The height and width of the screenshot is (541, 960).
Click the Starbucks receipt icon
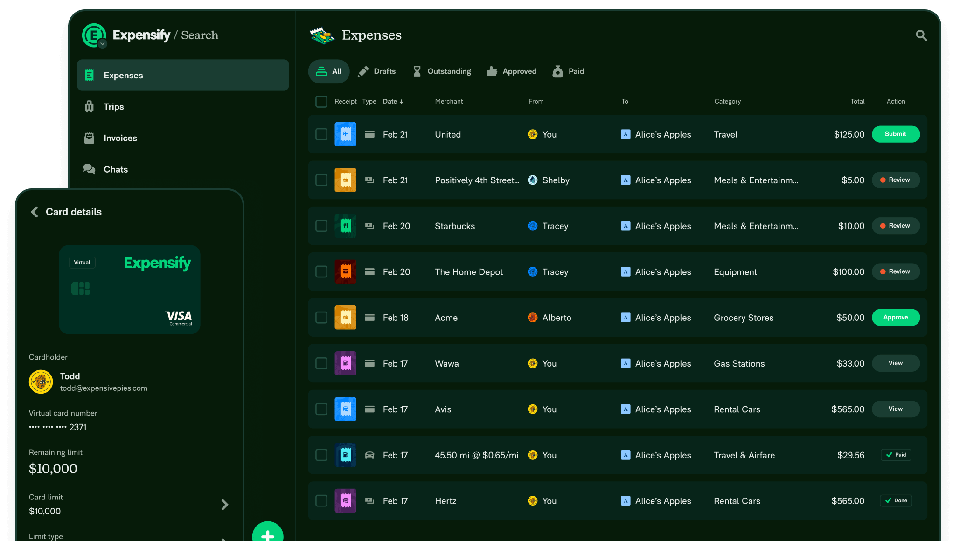coord(345,226)
